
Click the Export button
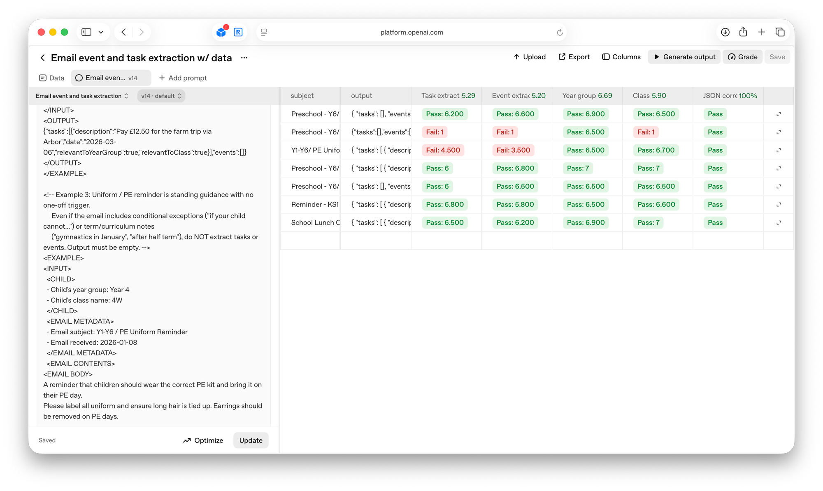pyautogui.click(x=574, y=57)
